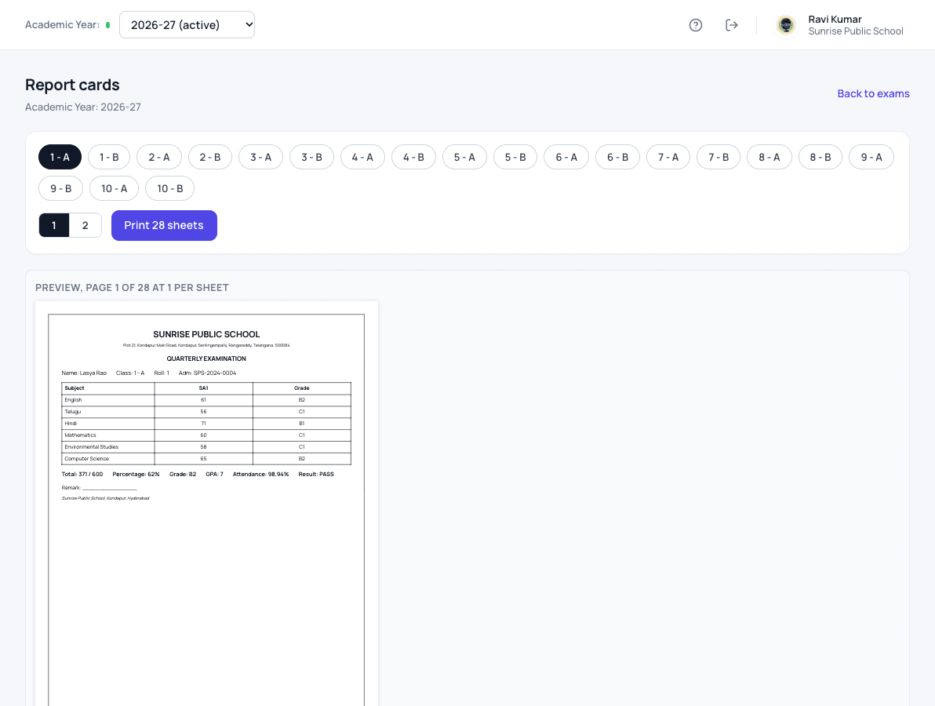Open the Academic Year dropdown
The width and height of the screenshot is (935, 706).
coord(187,25)
